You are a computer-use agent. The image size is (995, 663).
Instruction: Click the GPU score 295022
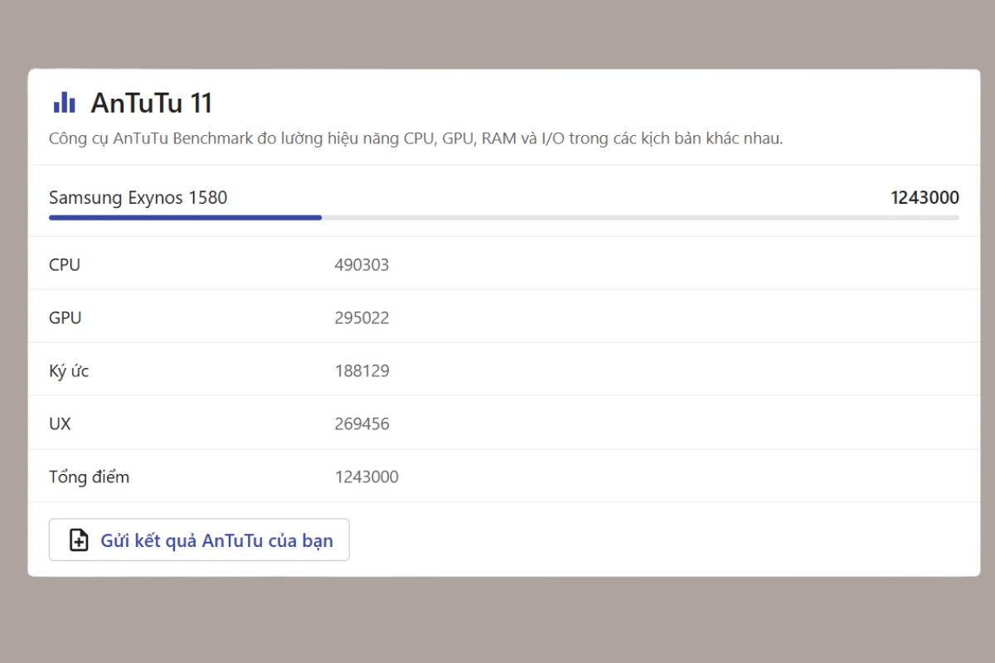362,317
